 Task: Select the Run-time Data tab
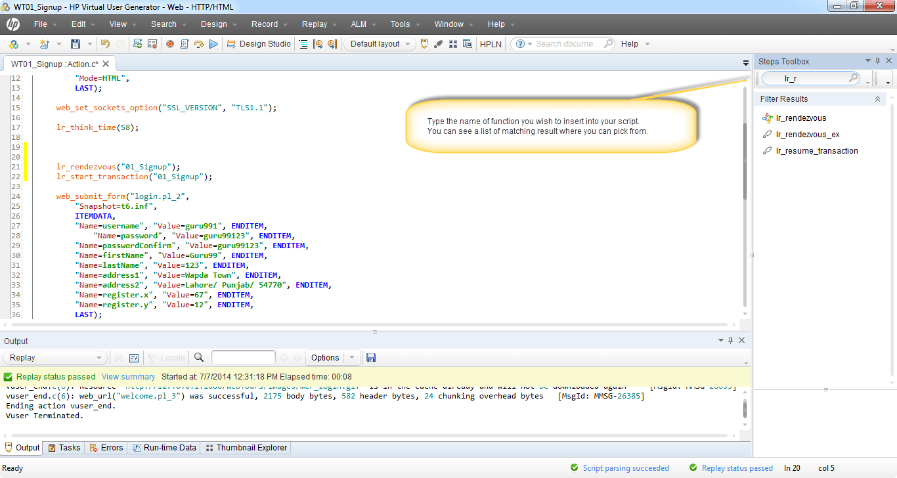pyautogui.click(x=164, y=448)
